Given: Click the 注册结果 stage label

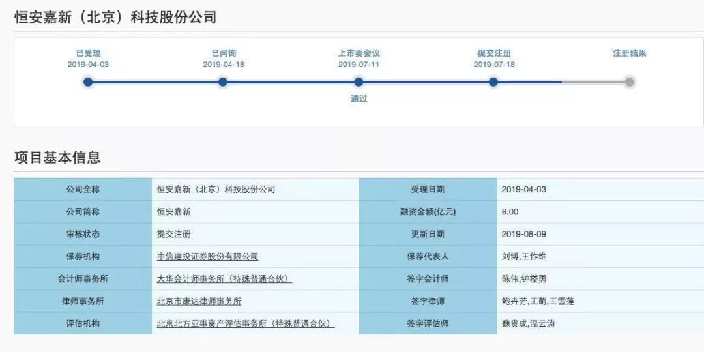Looking at the screenshot, I should coord(630,53).
